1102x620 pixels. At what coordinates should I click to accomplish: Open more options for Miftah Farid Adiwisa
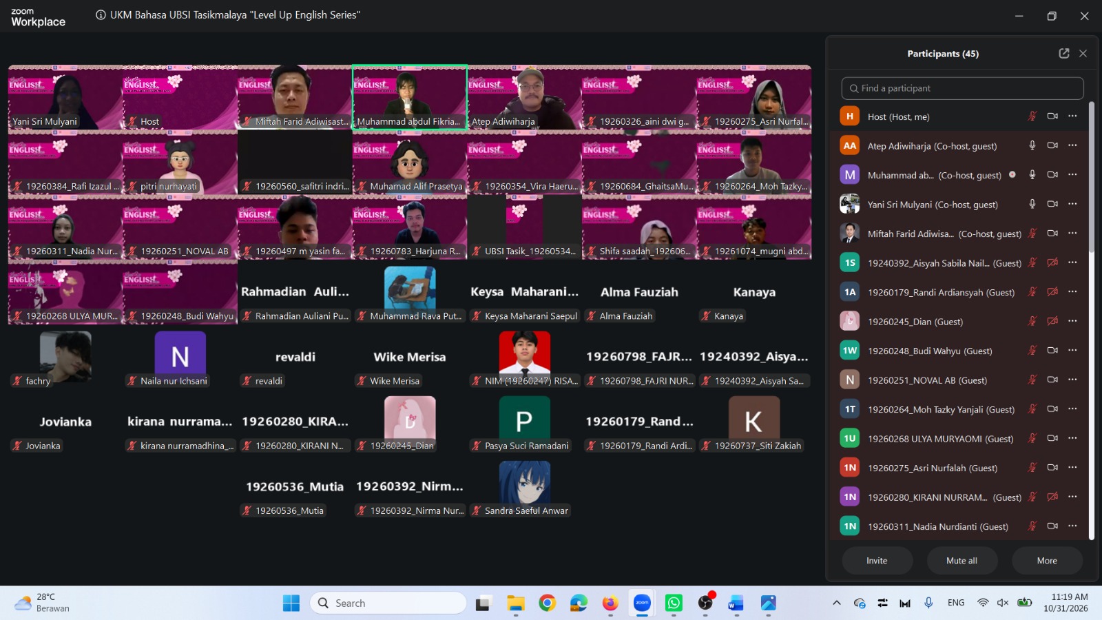(1072, 234)
